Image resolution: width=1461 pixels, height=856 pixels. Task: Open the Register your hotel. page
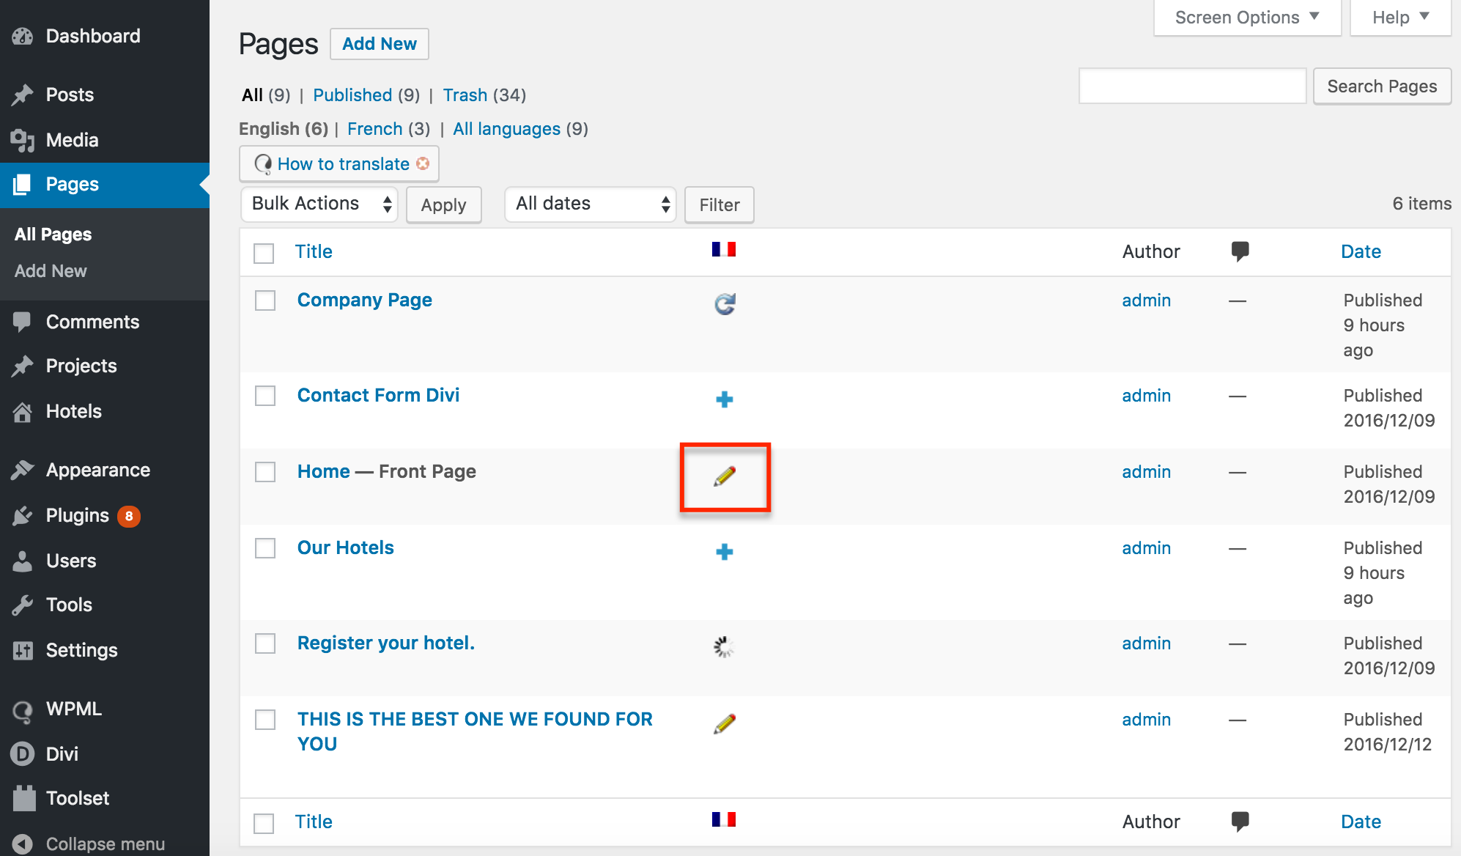point(386,643)
